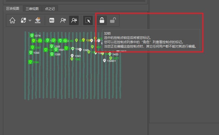Select white control point marker 1396

click(80, 50)
